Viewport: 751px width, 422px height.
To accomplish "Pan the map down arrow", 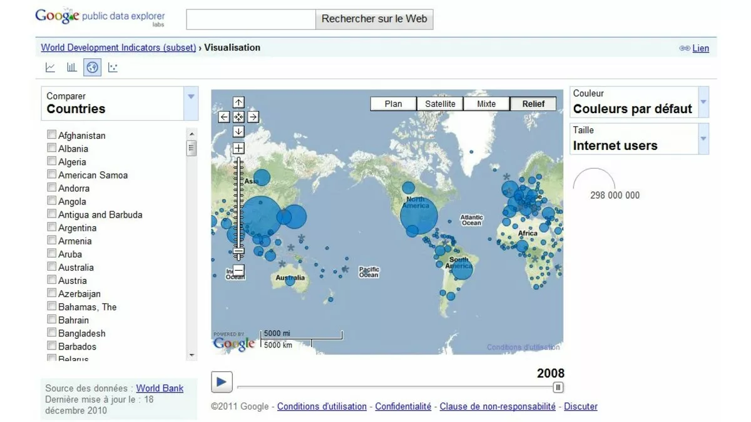I will pyautogui.click(x=238, y=131).
